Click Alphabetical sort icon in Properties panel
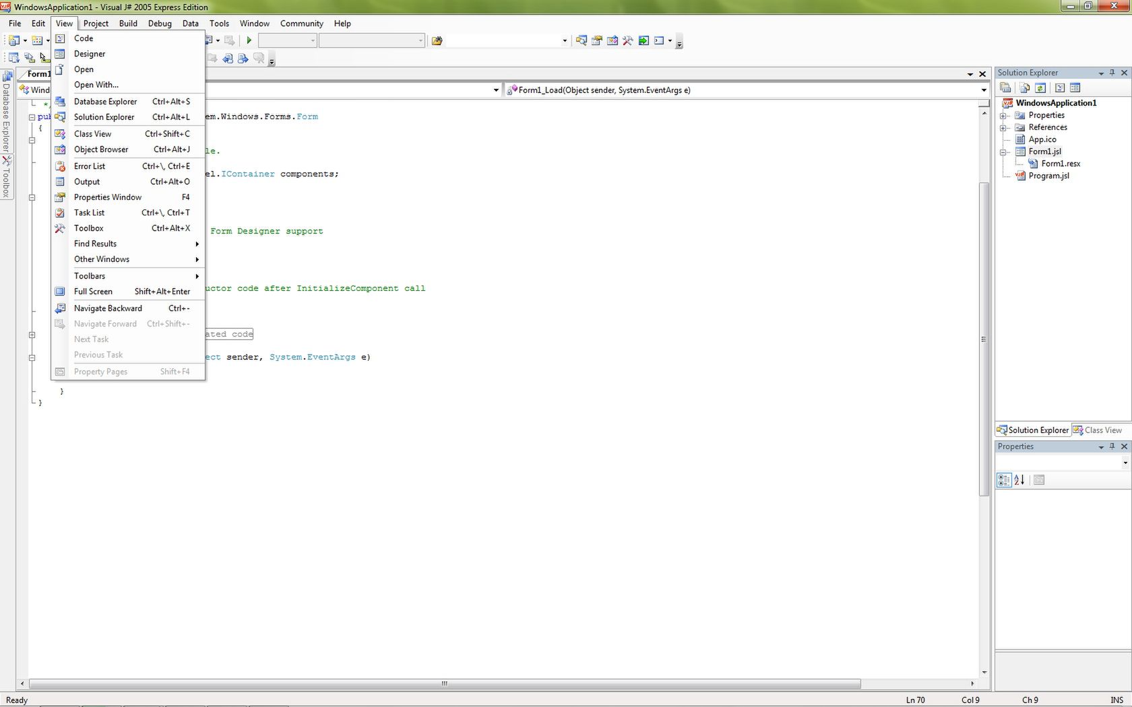Screen dimensions: 1132x707 tap(1019, 480)
